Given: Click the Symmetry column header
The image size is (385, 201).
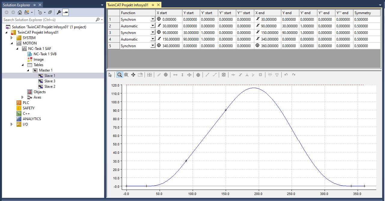Looking at the screenshot, I should point(367,13).
